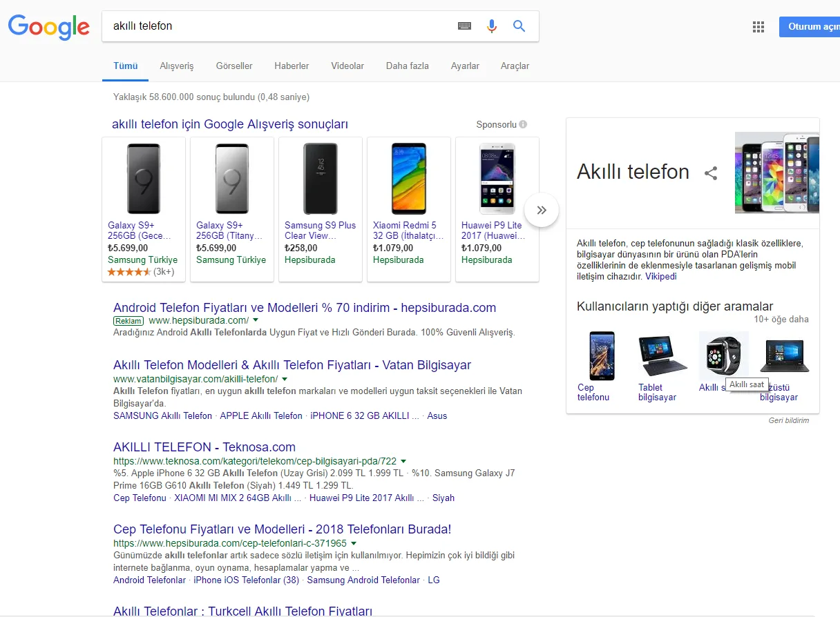This screenshot has width=840, height=617.
Task: Open Galaxy S9+ 256GB (Gece...) product thumbnail
Action: click(x=144, y=179)
